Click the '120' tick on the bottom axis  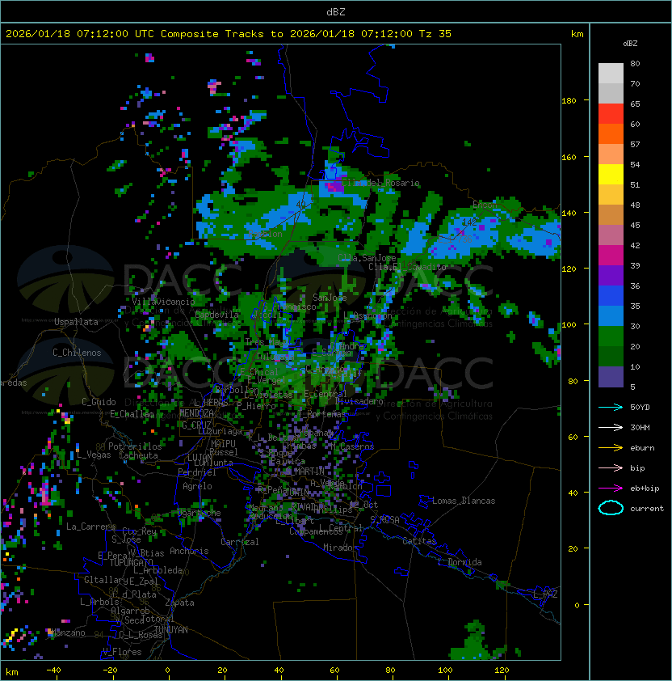502,670
